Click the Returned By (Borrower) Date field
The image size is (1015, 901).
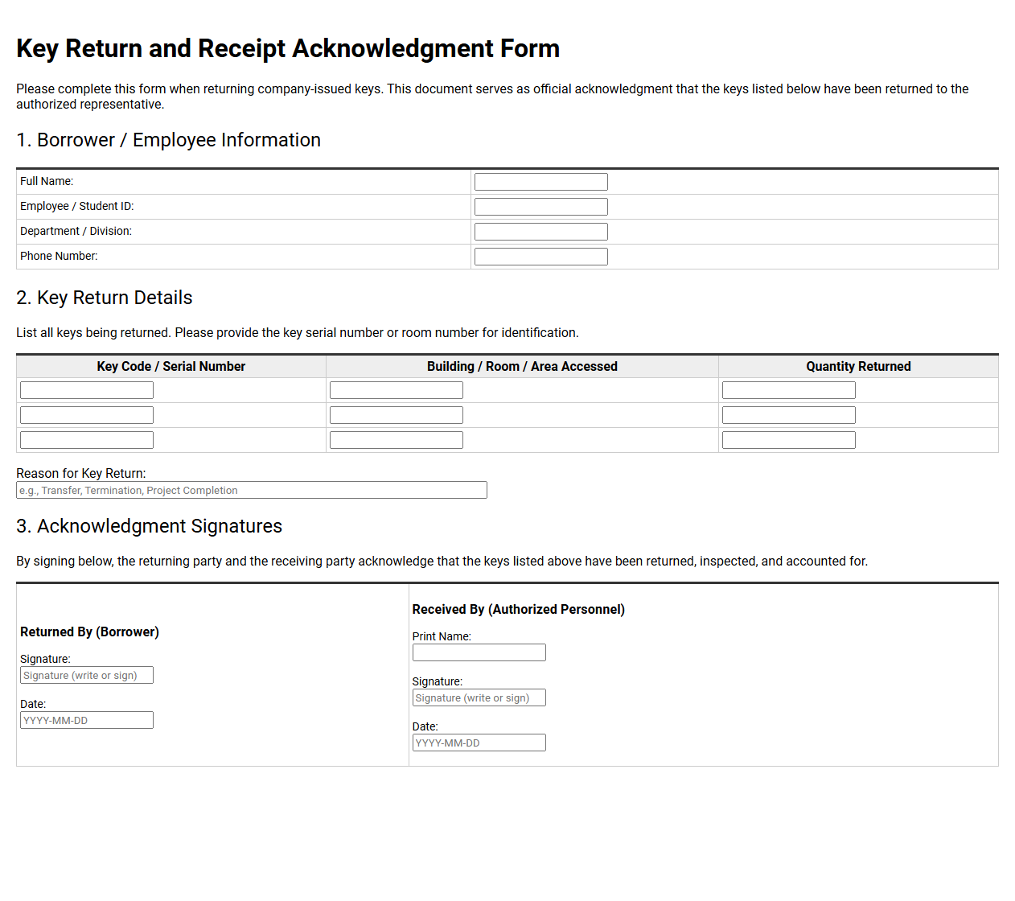(87, 720)
